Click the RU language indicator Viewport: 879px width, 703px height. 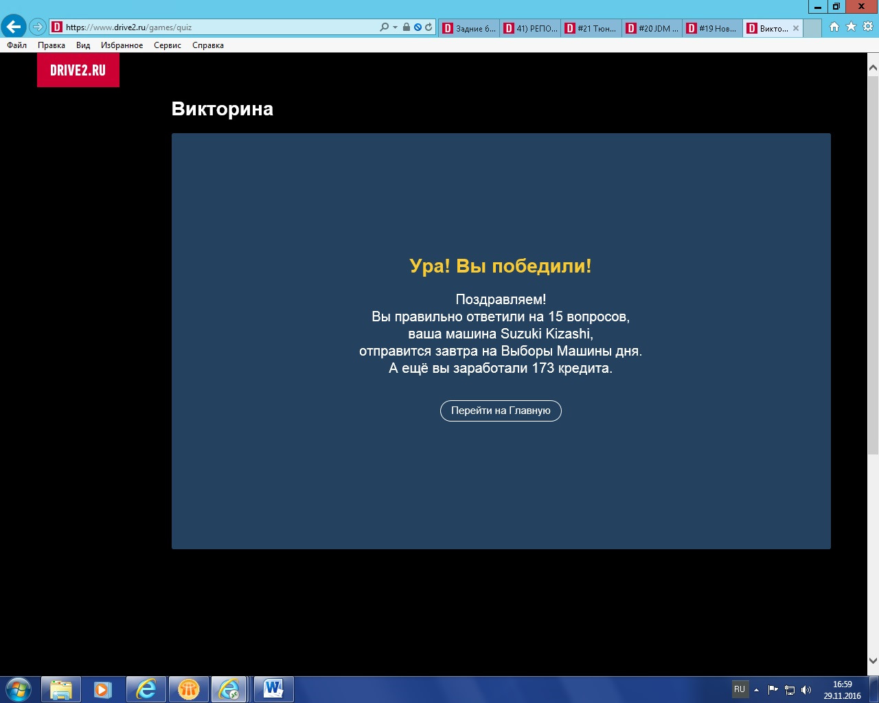pyautogui.click(x=740, y=689)
